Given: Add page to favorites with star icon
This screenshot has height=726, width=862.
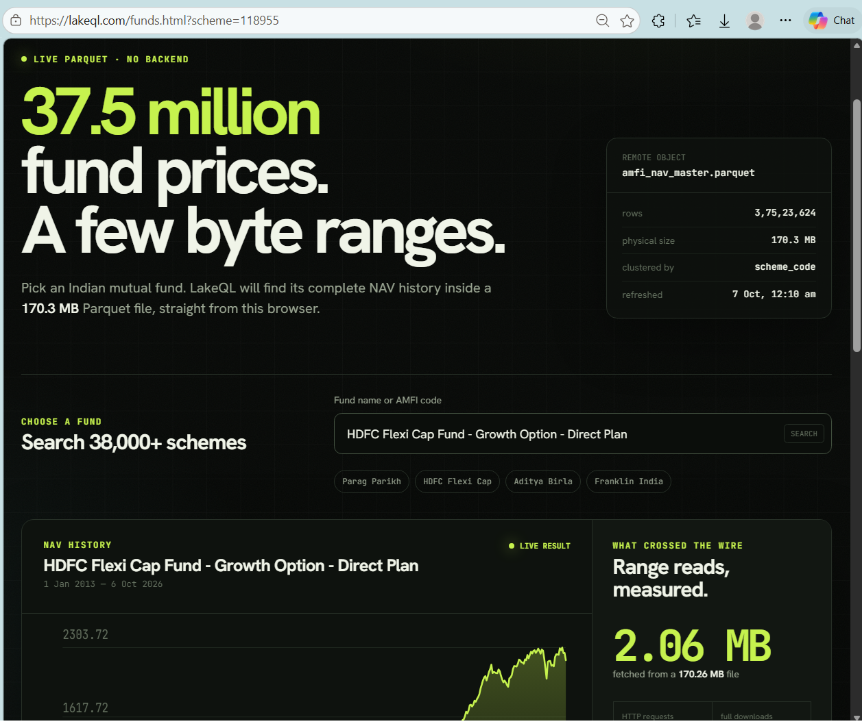Looking at the screenshot, I should (627, 21).
